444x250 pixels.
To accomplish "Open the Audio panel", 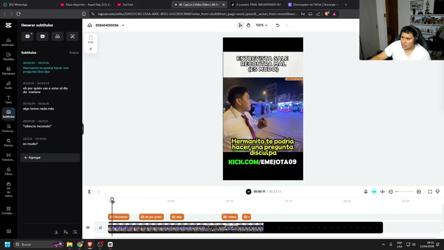I will pos(8,85).
